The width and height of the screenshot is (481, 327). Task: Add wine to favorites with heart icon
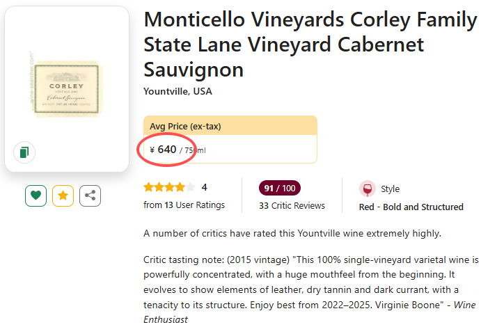click(x=36, y=196)
